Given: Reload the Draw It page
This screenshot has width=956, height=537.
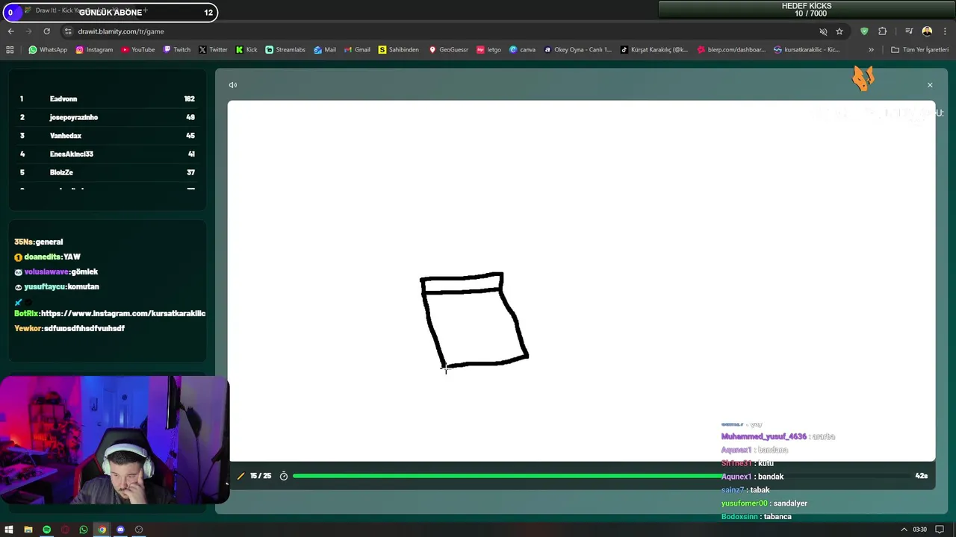Looking at the screenshot, I should tap(46, 31).
